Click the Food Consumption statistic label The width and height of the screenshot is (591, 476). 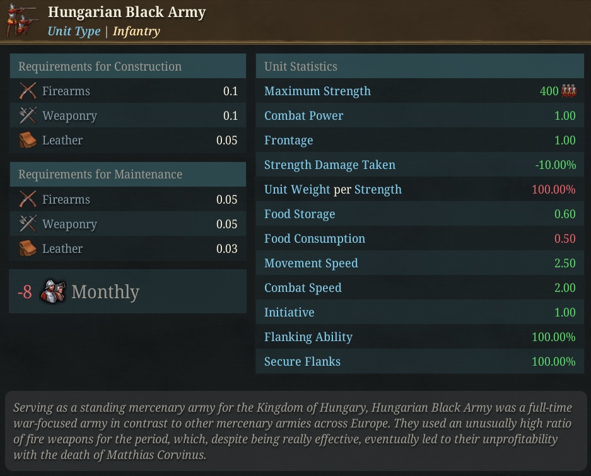pyautogui.click(x=315, y=238)
